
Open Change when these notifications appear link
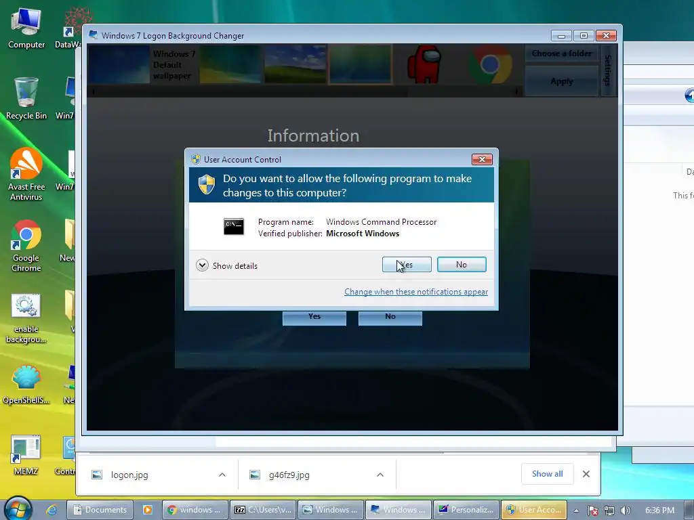click(x=416, y=292)
